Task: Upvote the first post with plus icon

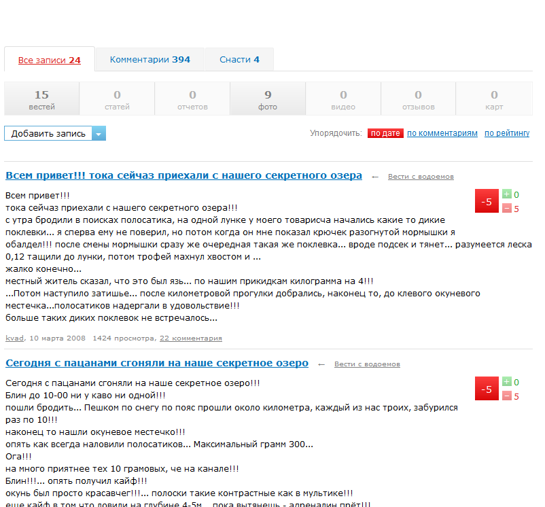Action: click(506, 194)
